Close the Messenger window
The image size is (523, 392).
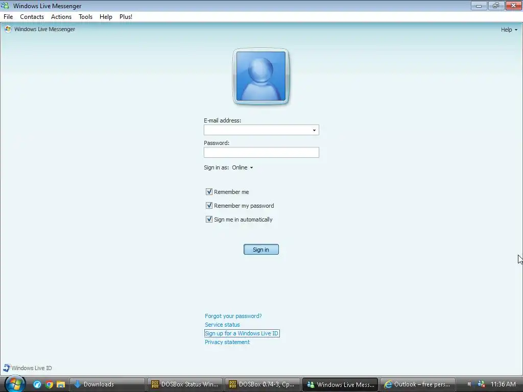pyautogui.click(x=514, y=5)
